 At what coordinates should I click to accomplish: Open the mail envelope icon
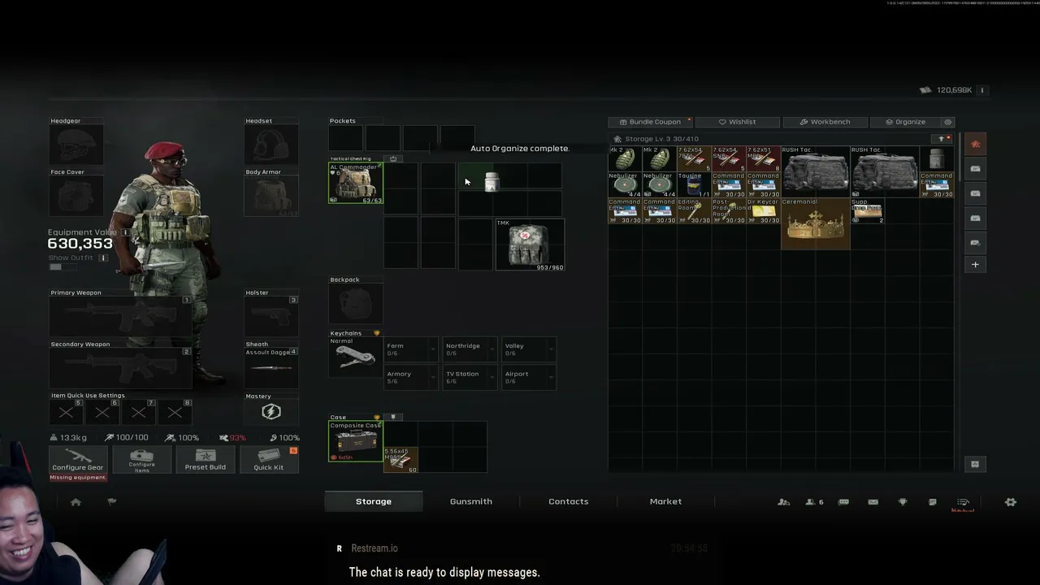(x=873, y=502)
